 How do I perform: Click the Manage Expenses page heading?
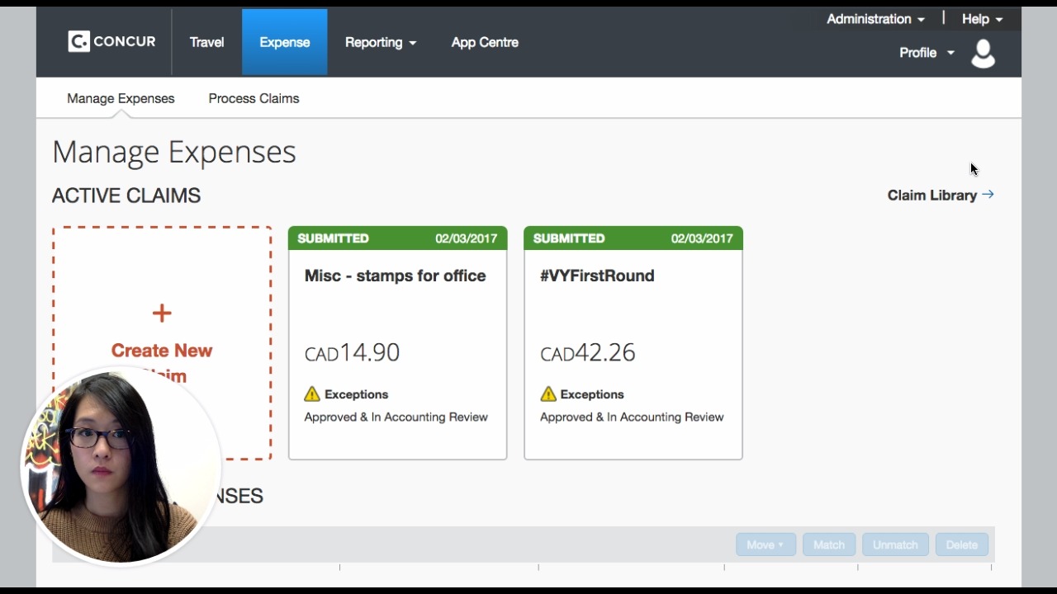[174, 152]
